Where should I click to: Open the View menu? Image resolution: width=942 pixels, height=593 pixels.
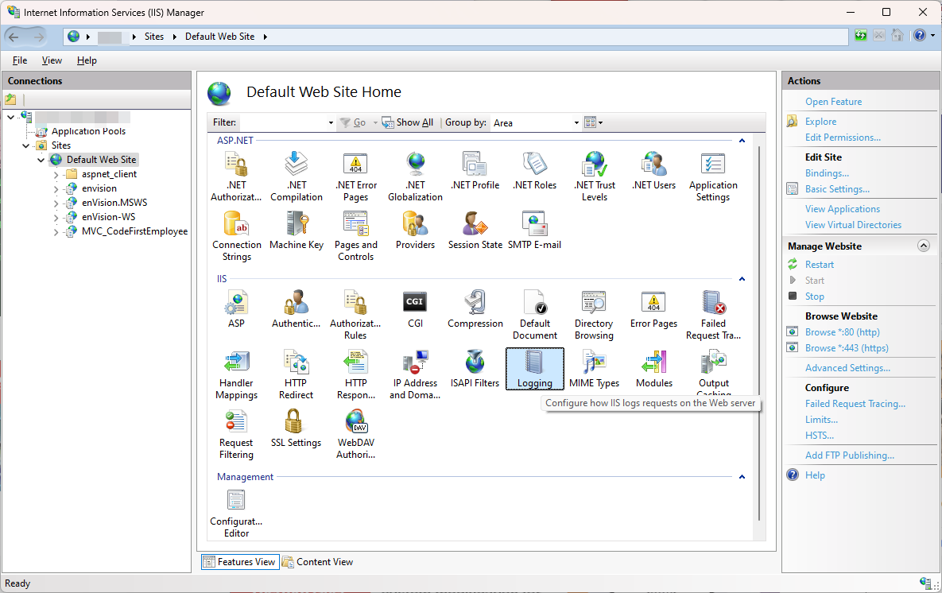click(x=52, y=60)
